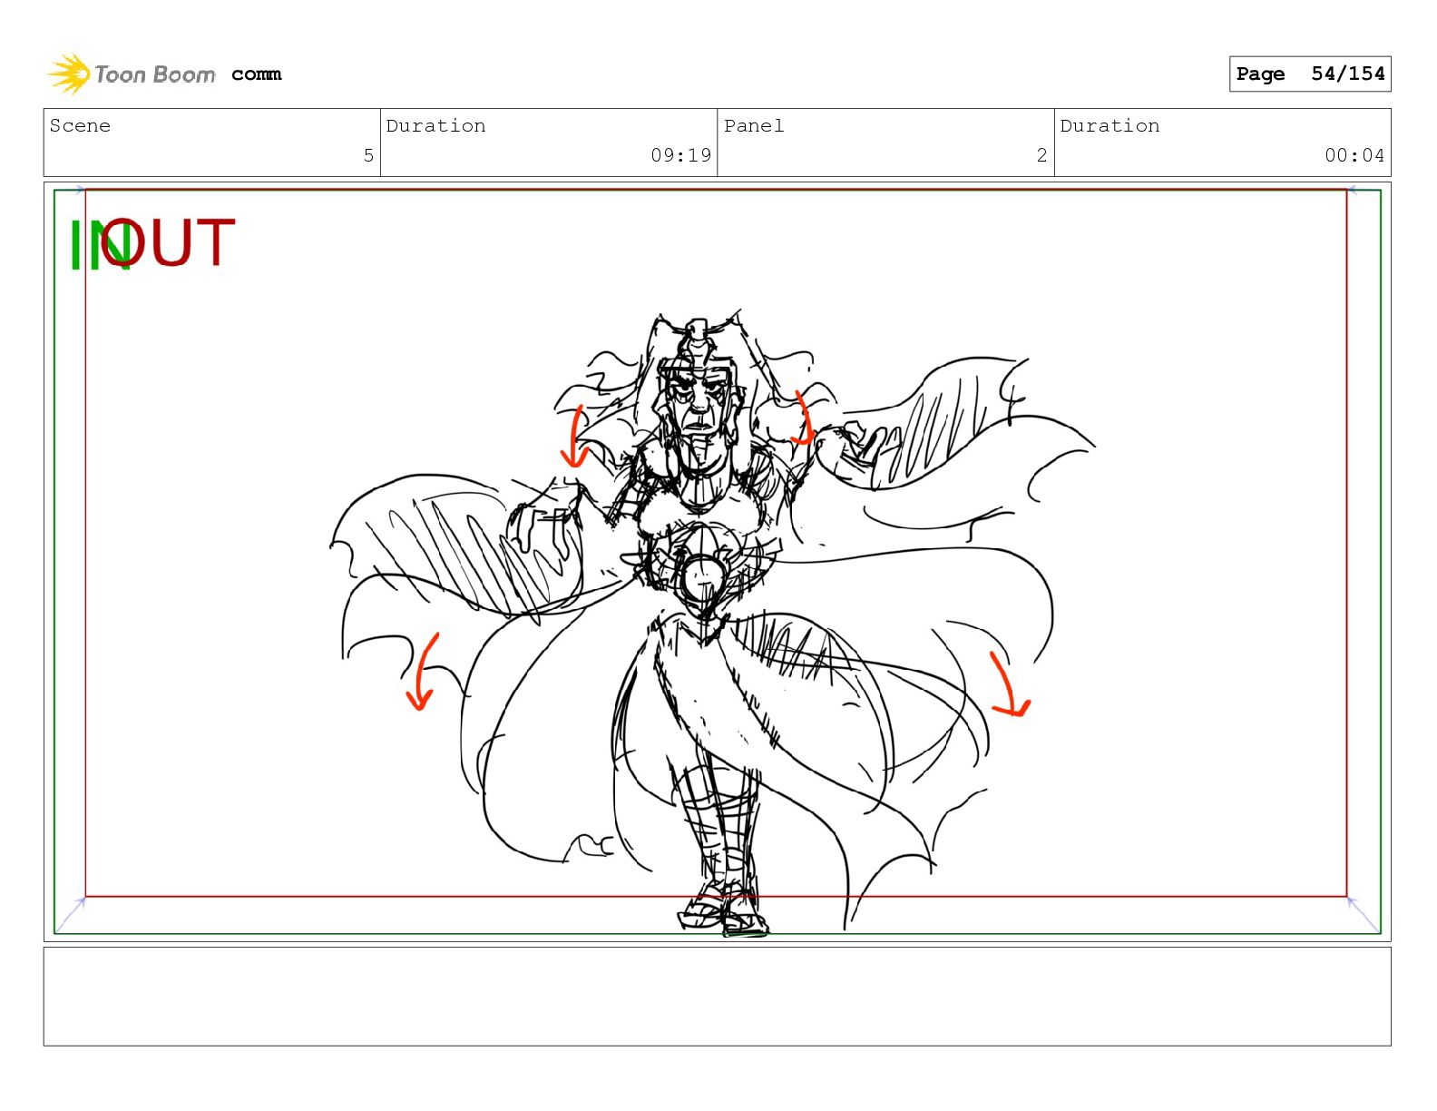The width and height of the screenshot is (1437, 1111).
Task: Click the red 'OUT' camera label
Action: 169,242
